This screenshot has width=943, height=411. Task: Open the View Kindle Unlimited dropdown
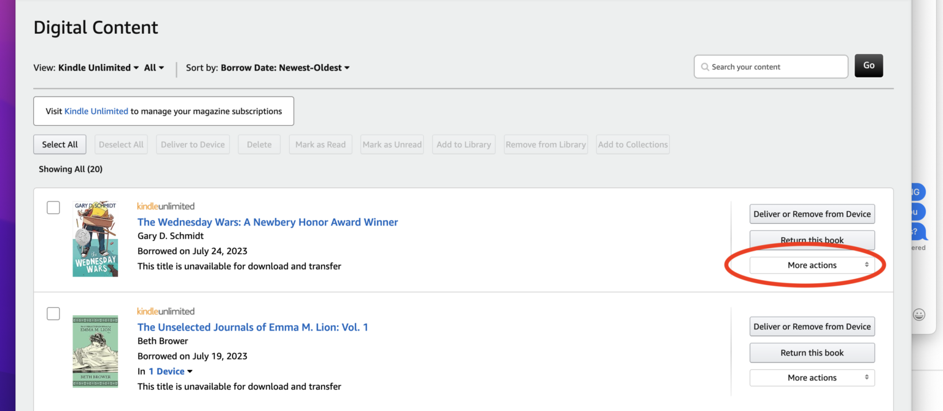pyautogui.click(x=98, y=68)
